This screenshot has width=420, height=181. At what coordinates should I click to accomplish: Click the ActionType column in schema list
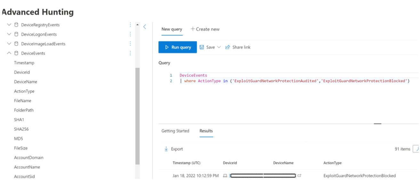[24, 91]
